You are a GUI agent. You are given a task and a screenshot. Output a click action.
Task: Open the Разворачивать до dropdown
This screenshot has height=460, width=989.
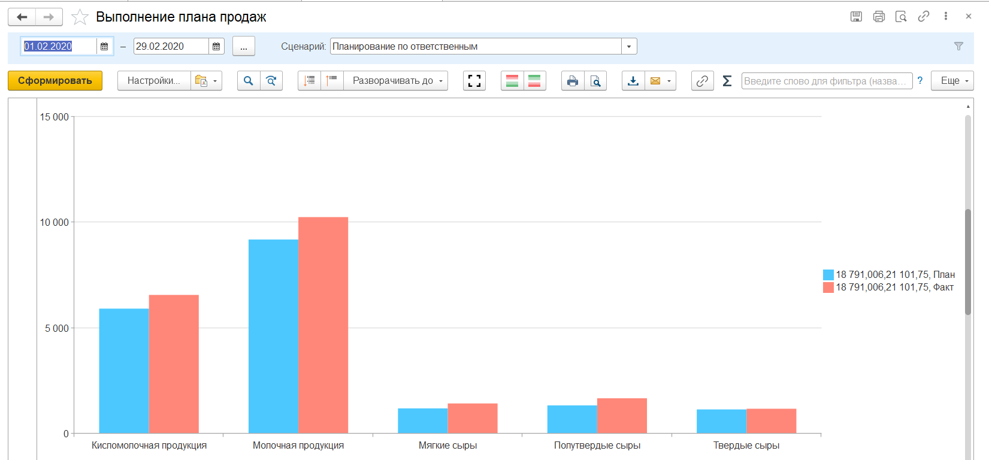tap(397, 81)
